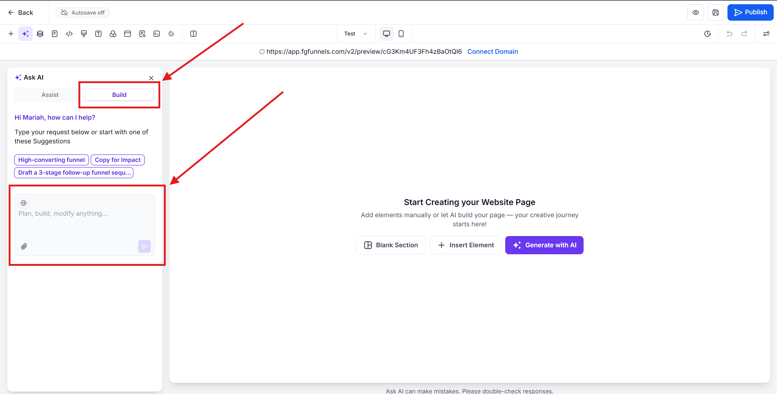Image resolution: width=777 pixels, height=394 pixels.
Task: Switch to the Assist tab
Action: [x=50, y=95]
